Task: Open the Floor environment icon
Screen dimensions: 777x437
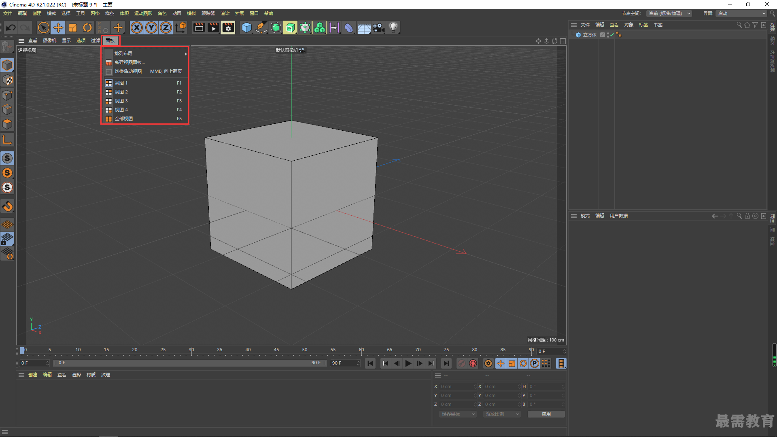Action: [364, 28]
